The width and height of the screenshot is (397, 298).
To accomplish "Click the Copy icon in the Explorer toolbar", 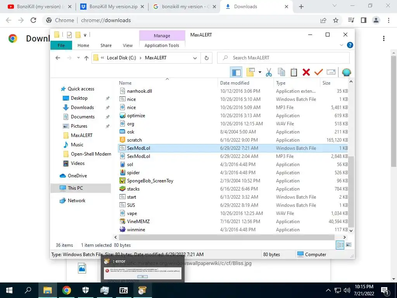I will pyautogui.click(x=281, y=72).
